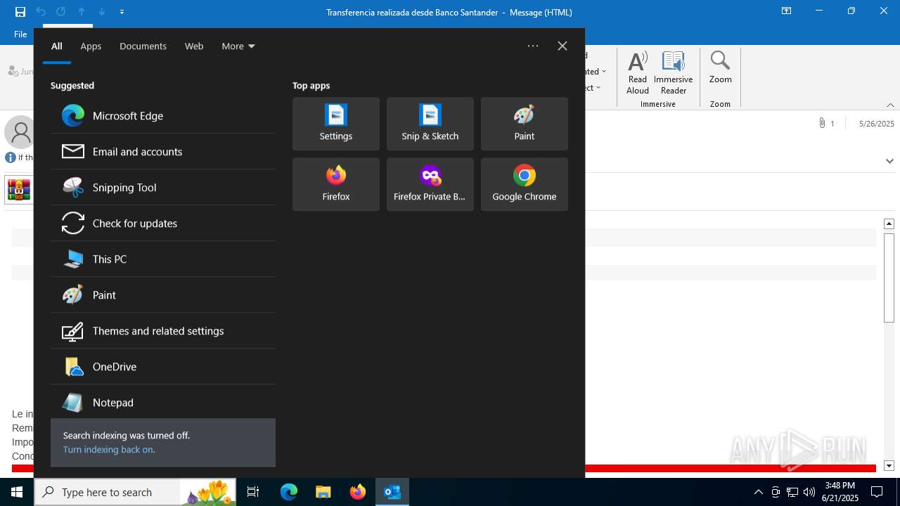Launch Snipping Tool from suggestions
The image size is (900, 506).
tap(163, 188)
